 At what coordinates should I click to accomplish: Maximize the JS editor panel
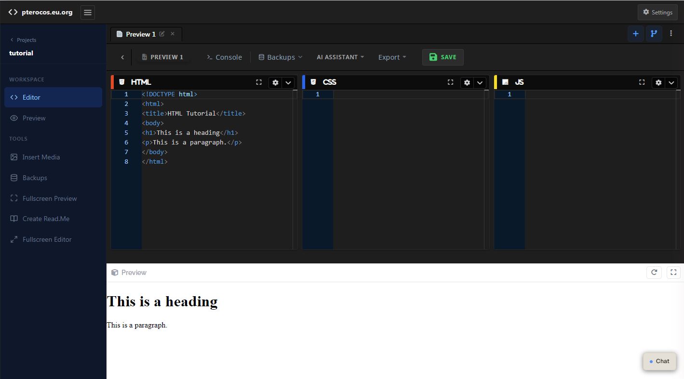tap(642, 82)
